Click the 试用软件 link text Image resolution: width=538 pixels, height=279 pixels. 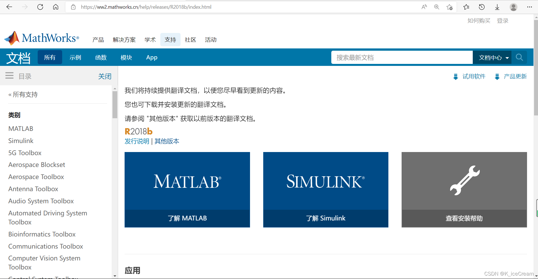click(x=474, y=76)
